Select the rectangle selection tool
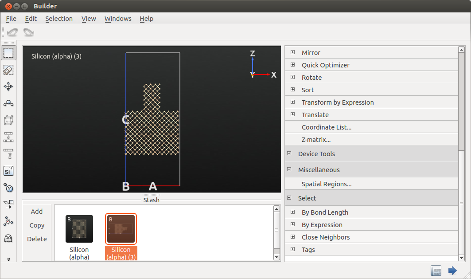471x279 pixels. [x=8, y=53]
